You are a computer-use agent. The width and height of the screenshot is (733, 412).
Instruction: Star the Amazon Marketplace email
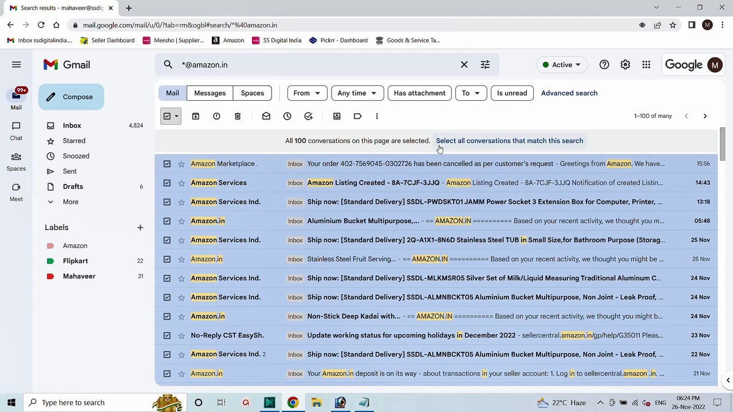click(x=182, y=164)
